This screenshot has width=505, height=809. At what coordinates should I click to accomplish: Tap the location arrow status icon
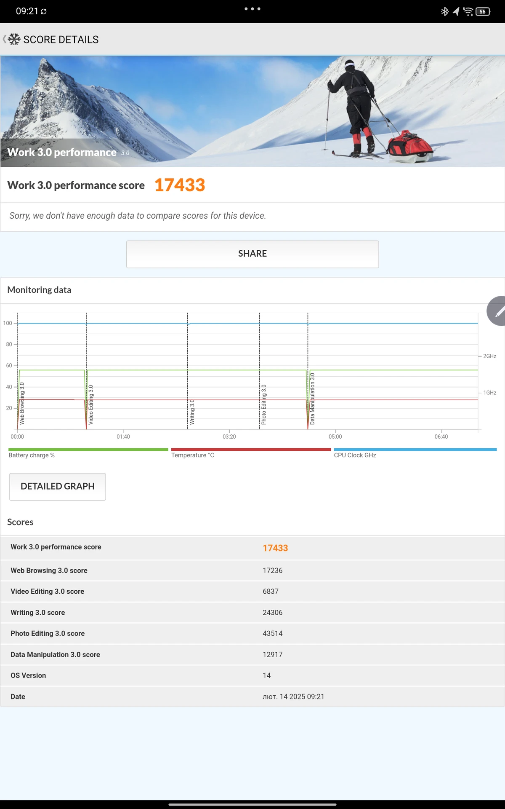[456, 11]
